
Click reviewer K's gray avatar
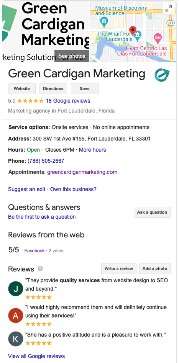pyautogui.click(x=16, y=339)
